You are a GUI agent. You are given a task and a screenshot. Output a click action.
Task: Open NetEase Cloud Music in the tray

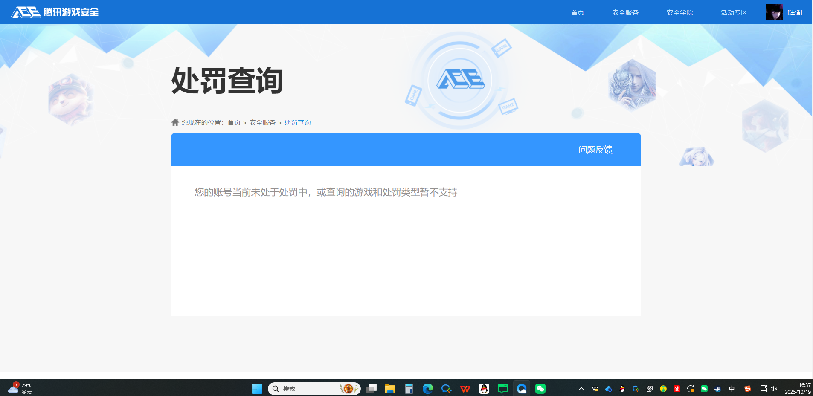[x=677, y=389]
